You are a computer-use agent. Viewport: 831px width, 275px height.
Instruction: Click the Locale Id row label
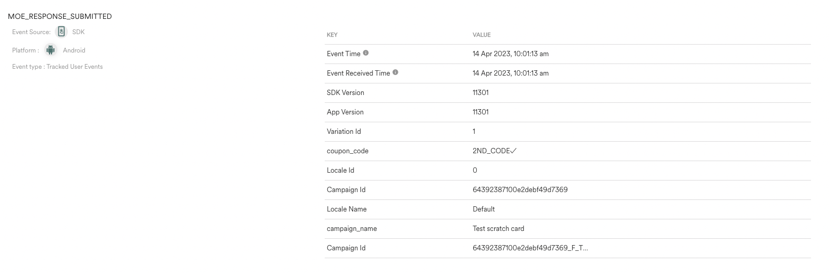[340, 170]
